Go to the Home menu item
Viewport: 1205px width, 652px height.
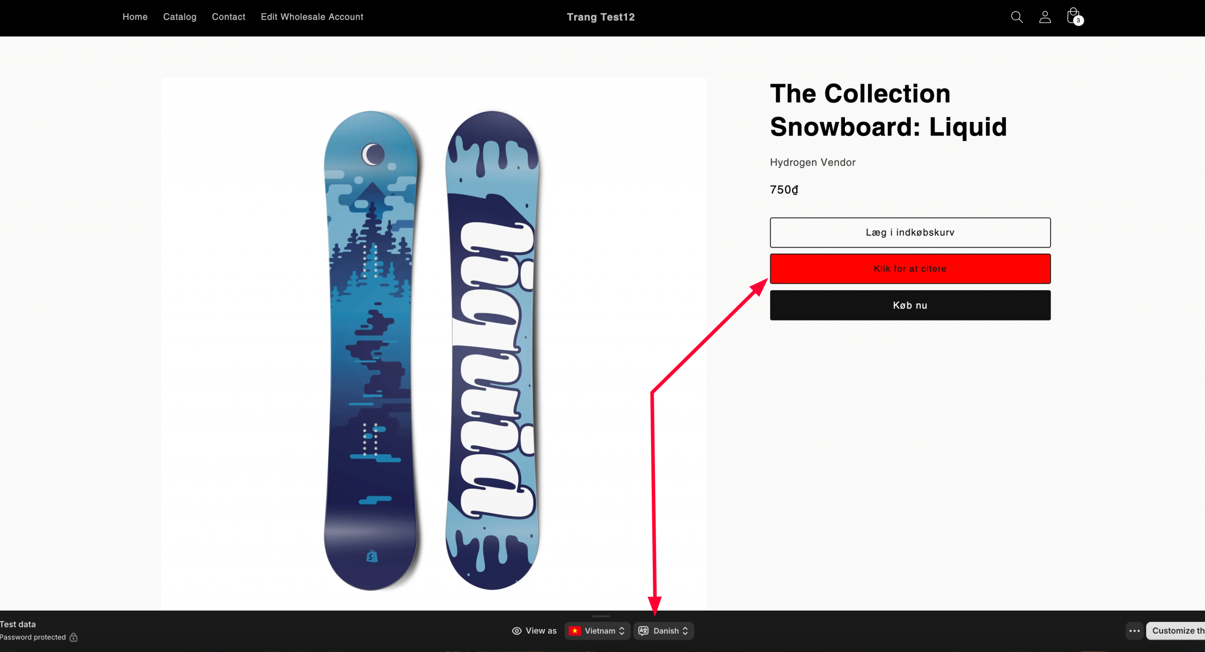135,17
